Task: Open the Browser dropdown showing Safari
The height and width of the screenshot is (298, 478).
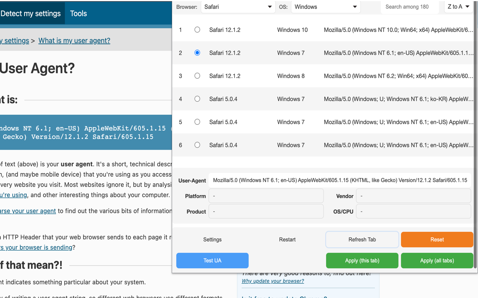Action: (238, 6)
